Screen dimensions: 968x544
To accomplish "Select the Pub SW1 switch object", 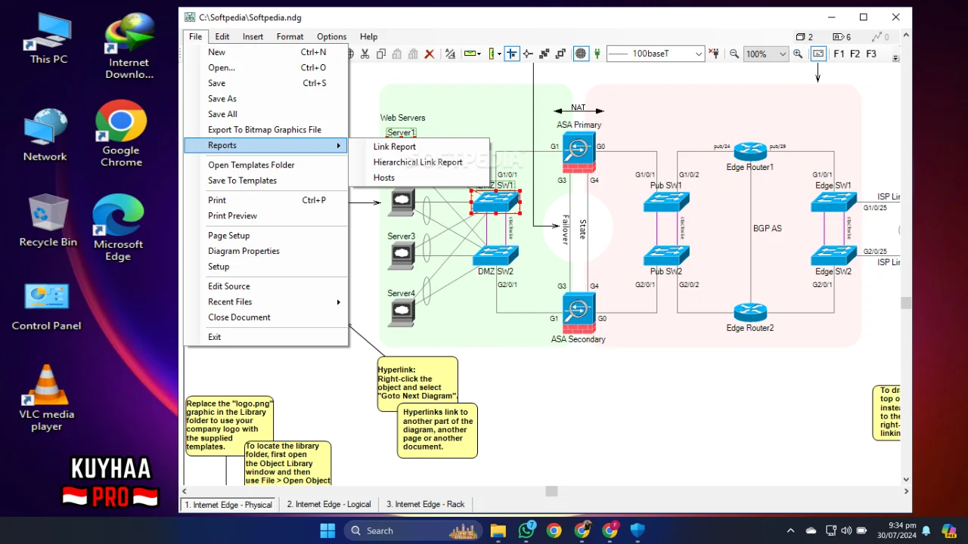I will click(x=666, y=202).
